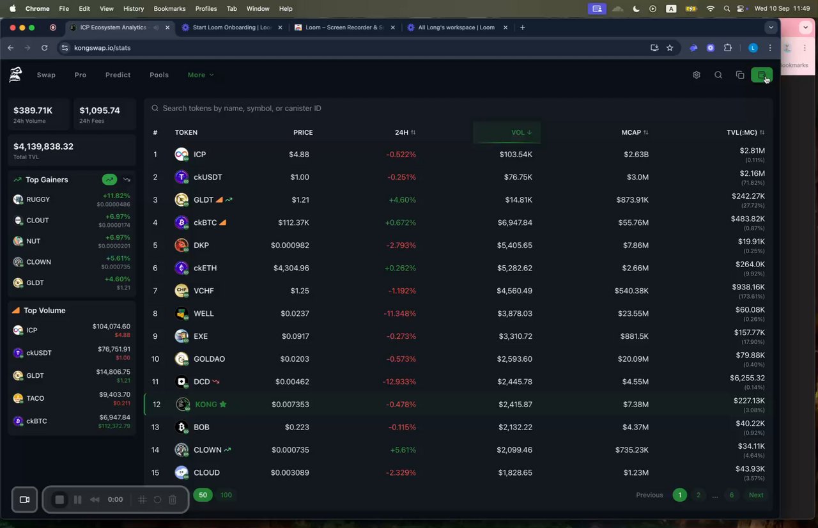The image size is (818, 528).
Task: Open the ICP token row
Action: coord(458,154)
